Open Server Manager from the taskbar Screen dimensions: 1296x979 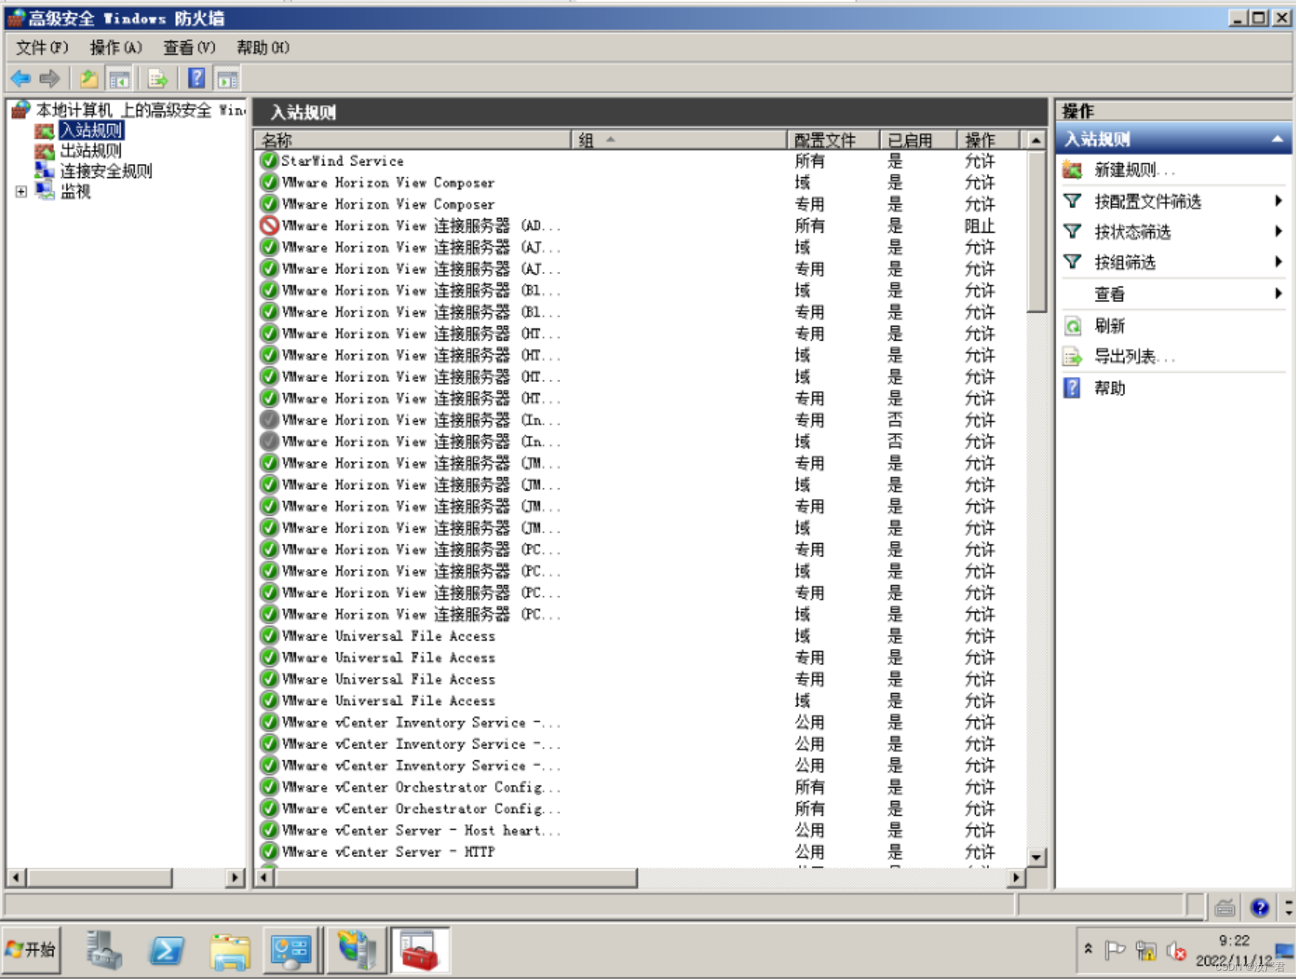[x=104, y=950]
